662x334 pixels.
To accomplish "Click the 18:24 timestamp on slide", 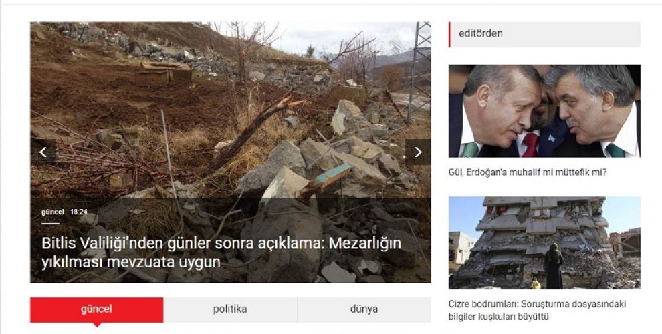I will click(x=78, y=212).
